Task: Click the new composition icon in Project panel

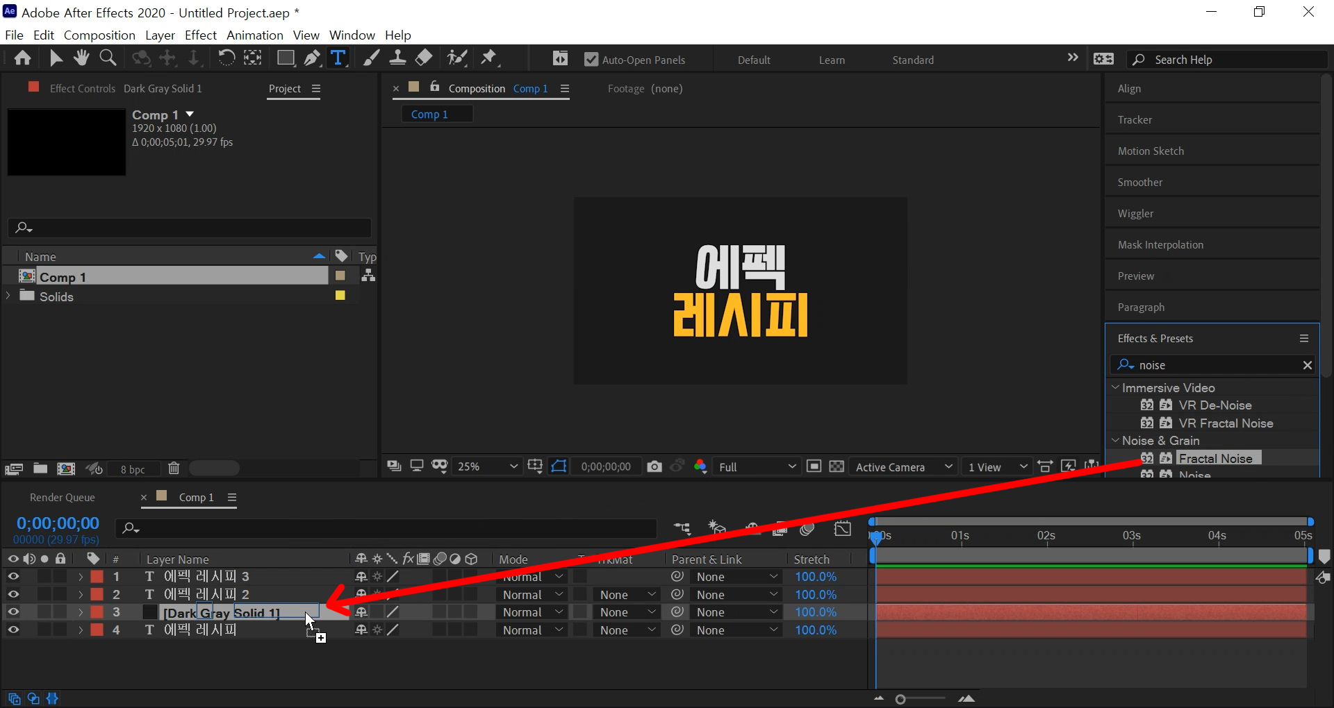Action: 66,469
